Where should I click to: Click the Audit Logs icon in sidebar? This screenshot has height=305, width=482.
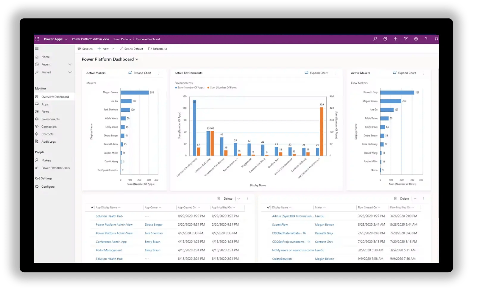tap(37, 141)
